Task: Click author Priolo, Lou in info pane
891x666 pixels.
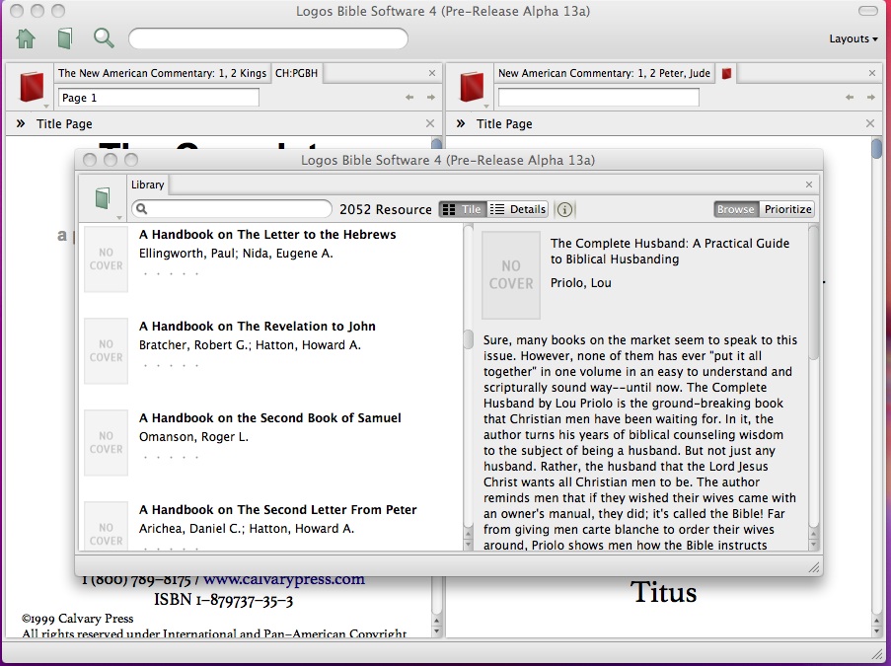Action: [x=581, y=282]
